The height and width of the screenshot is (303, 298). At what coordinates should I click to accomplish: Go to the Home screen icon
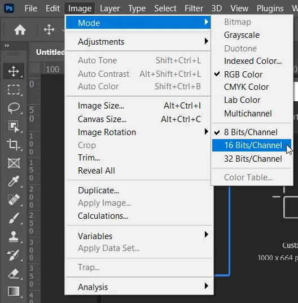click(x=20, y=30)
